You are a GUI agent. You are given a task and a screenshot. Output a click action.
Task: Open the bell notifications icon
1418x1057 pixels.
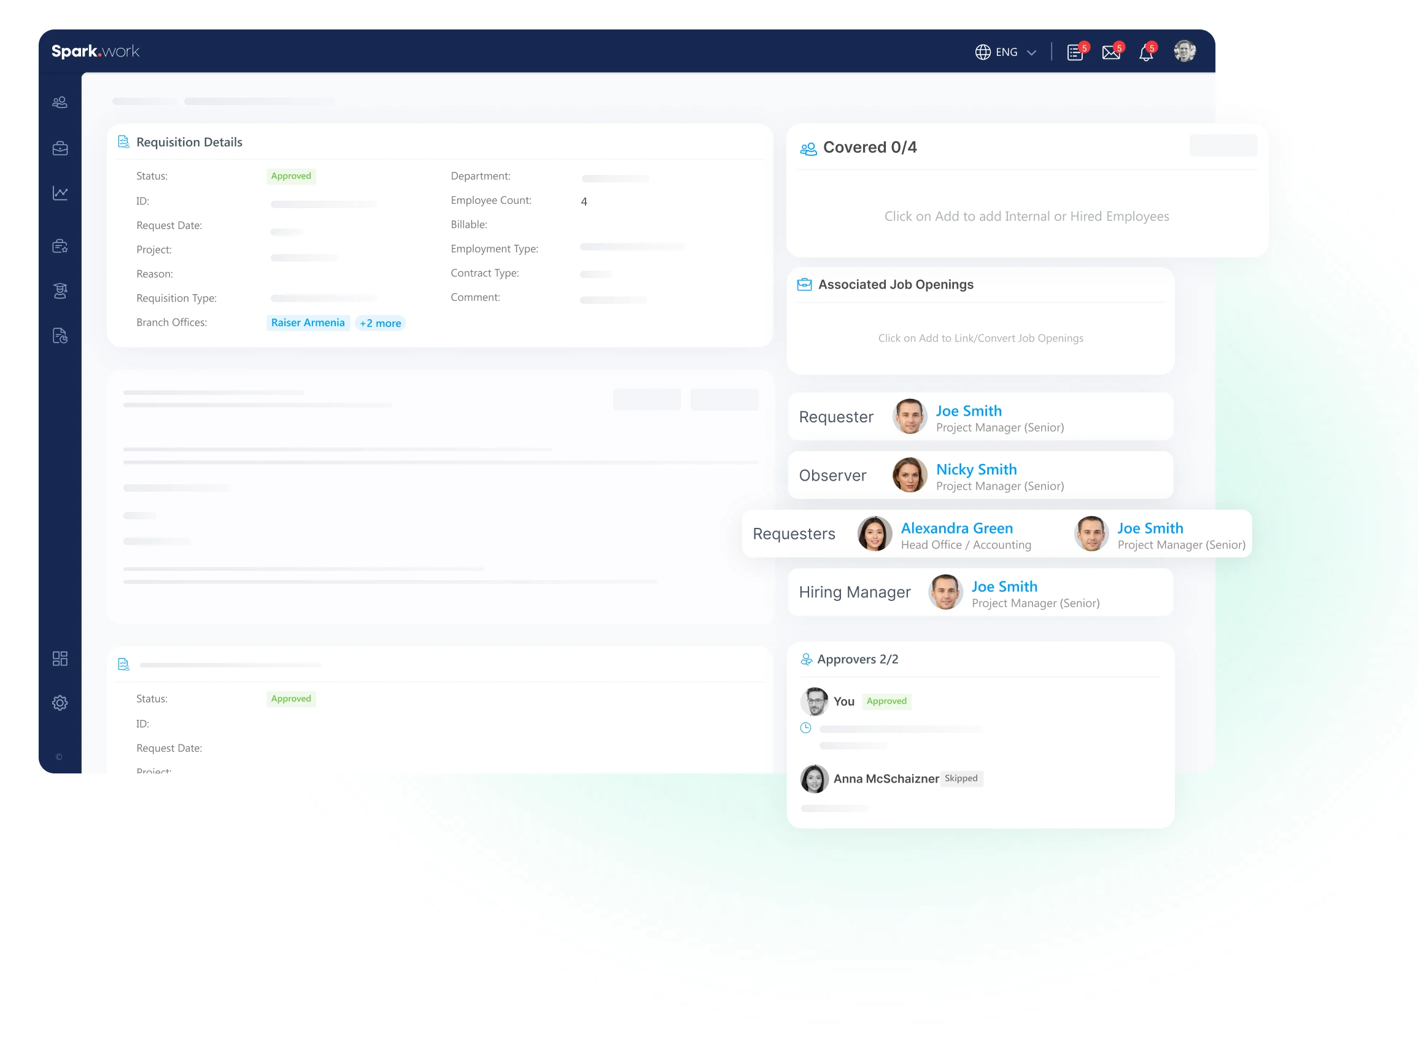1146,52
